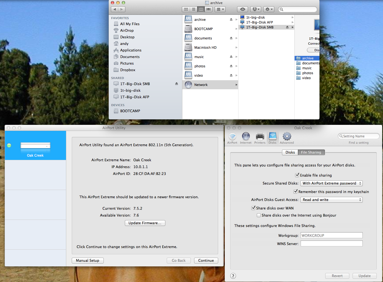The height and width of the screenshot is (282, 383).
Task: Open the Printers settings pane icon
Action: pos(260,138)
